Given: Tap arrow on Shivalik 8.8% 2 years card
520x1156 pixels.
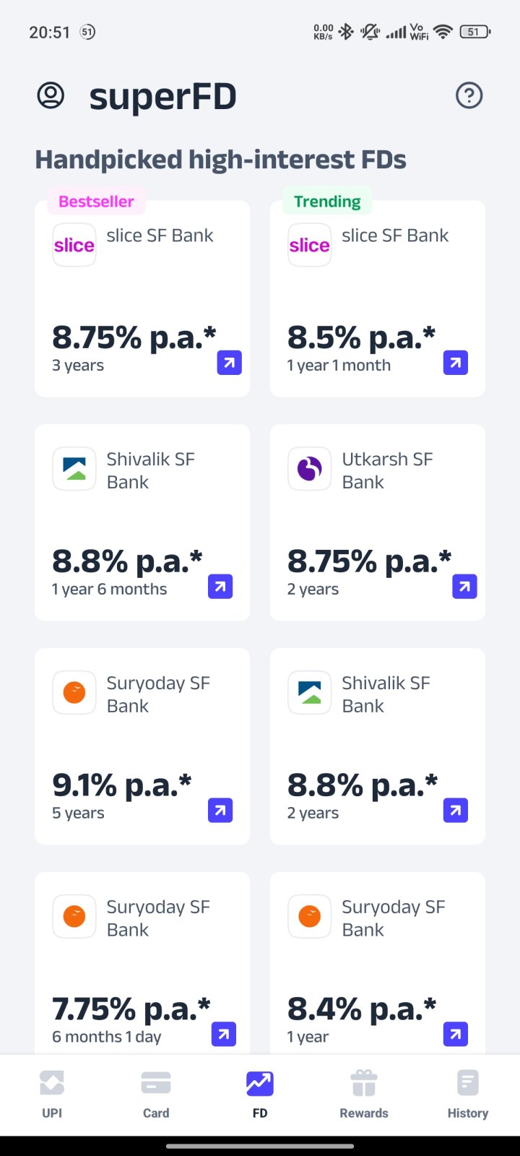Looking at the screenshot, I should tap(455, 811).
